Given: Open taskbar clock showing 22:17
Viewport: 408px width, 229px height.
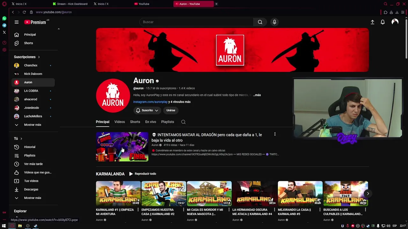Looking at the screenshot, I should click(403, 226).
